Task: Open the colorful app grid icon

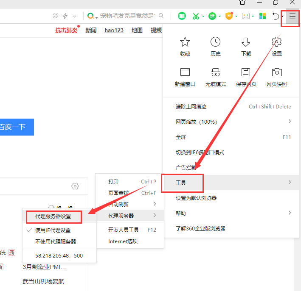Action: (262, 16)
